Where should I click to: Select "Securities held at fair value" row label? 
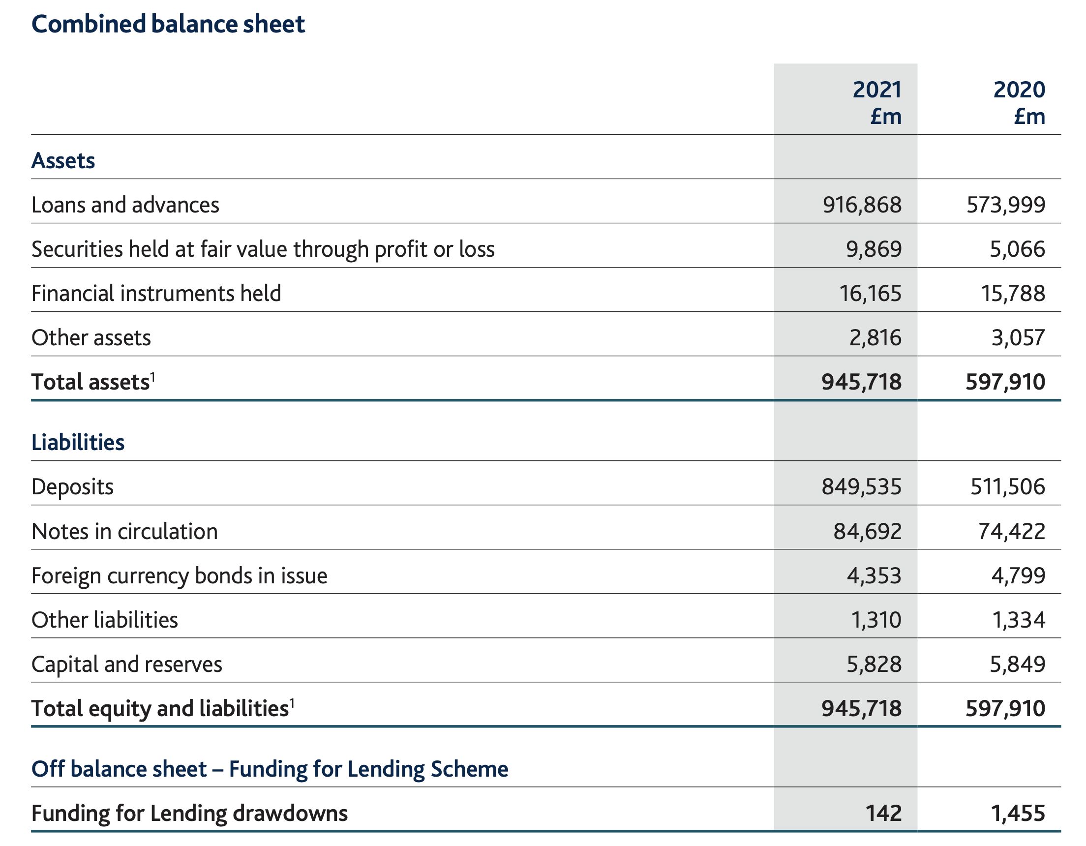[263, 249]
